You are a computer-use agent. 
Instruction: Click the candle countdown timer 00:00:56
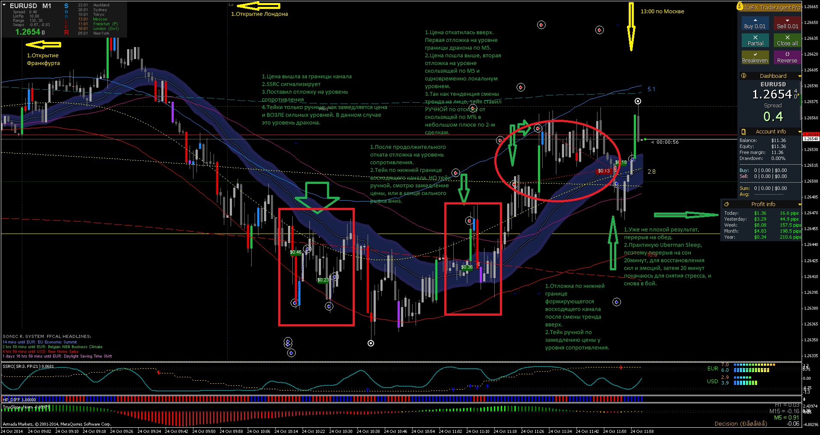667,142
